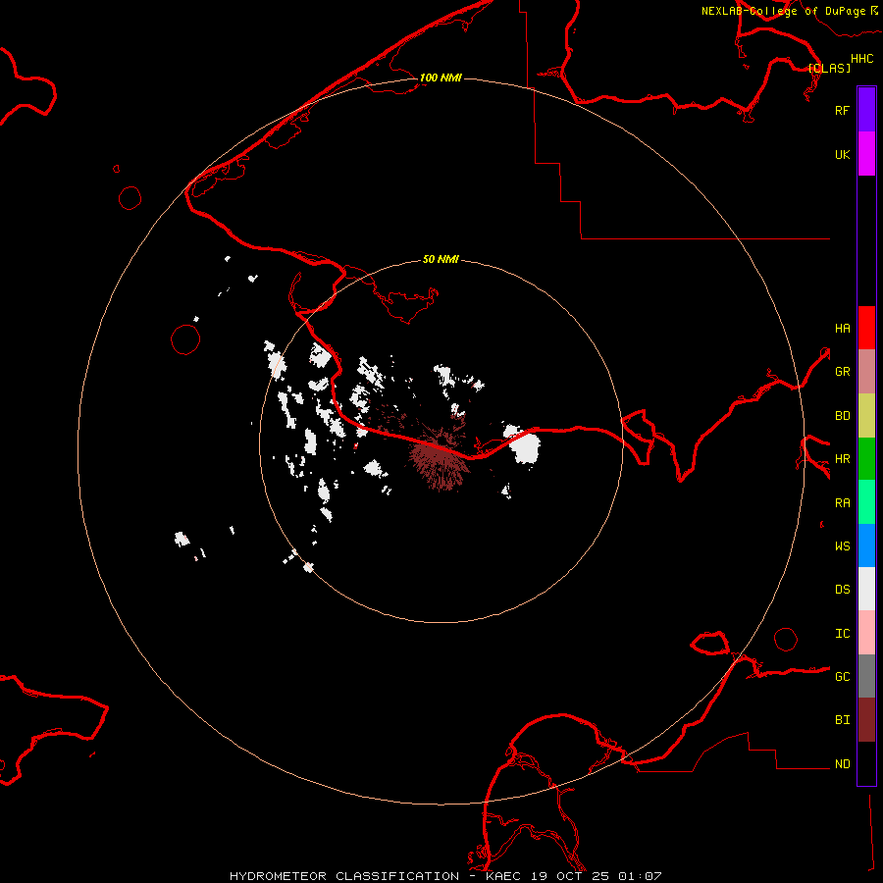This screenshot has width=883, height=883.
Task: Click the BD legend label
Action: click(x=842, y=416)
